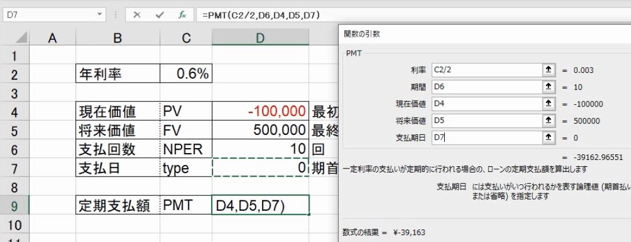The height and width of the screenshot is (242, 631).
Task: Select the 支払日 label cell
Action: 118,167
